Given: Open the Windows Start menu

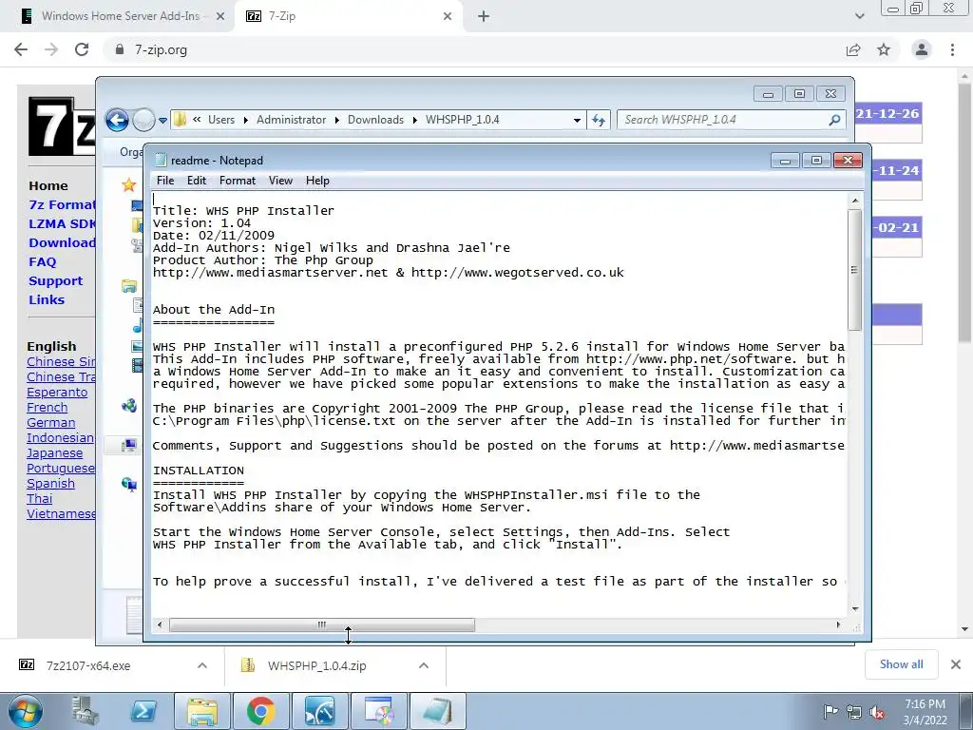Looking at the screenshot, I should [x=25, y=711].
